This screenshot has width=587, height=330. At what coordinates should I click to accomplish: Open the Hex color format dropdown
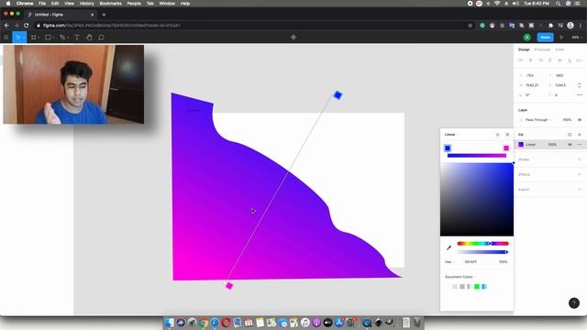tap(449, 262)
